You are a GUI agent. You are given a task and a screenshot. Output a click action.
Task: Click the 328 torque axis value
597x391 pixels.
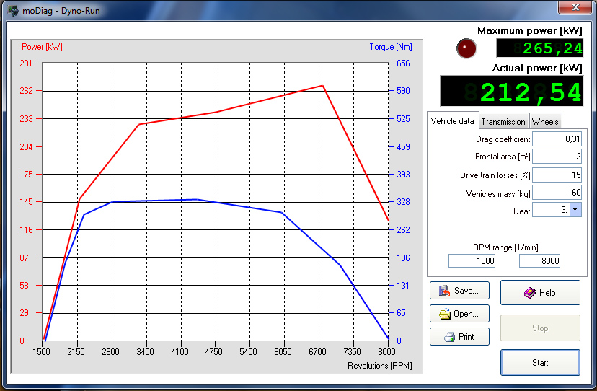[403, 201]
